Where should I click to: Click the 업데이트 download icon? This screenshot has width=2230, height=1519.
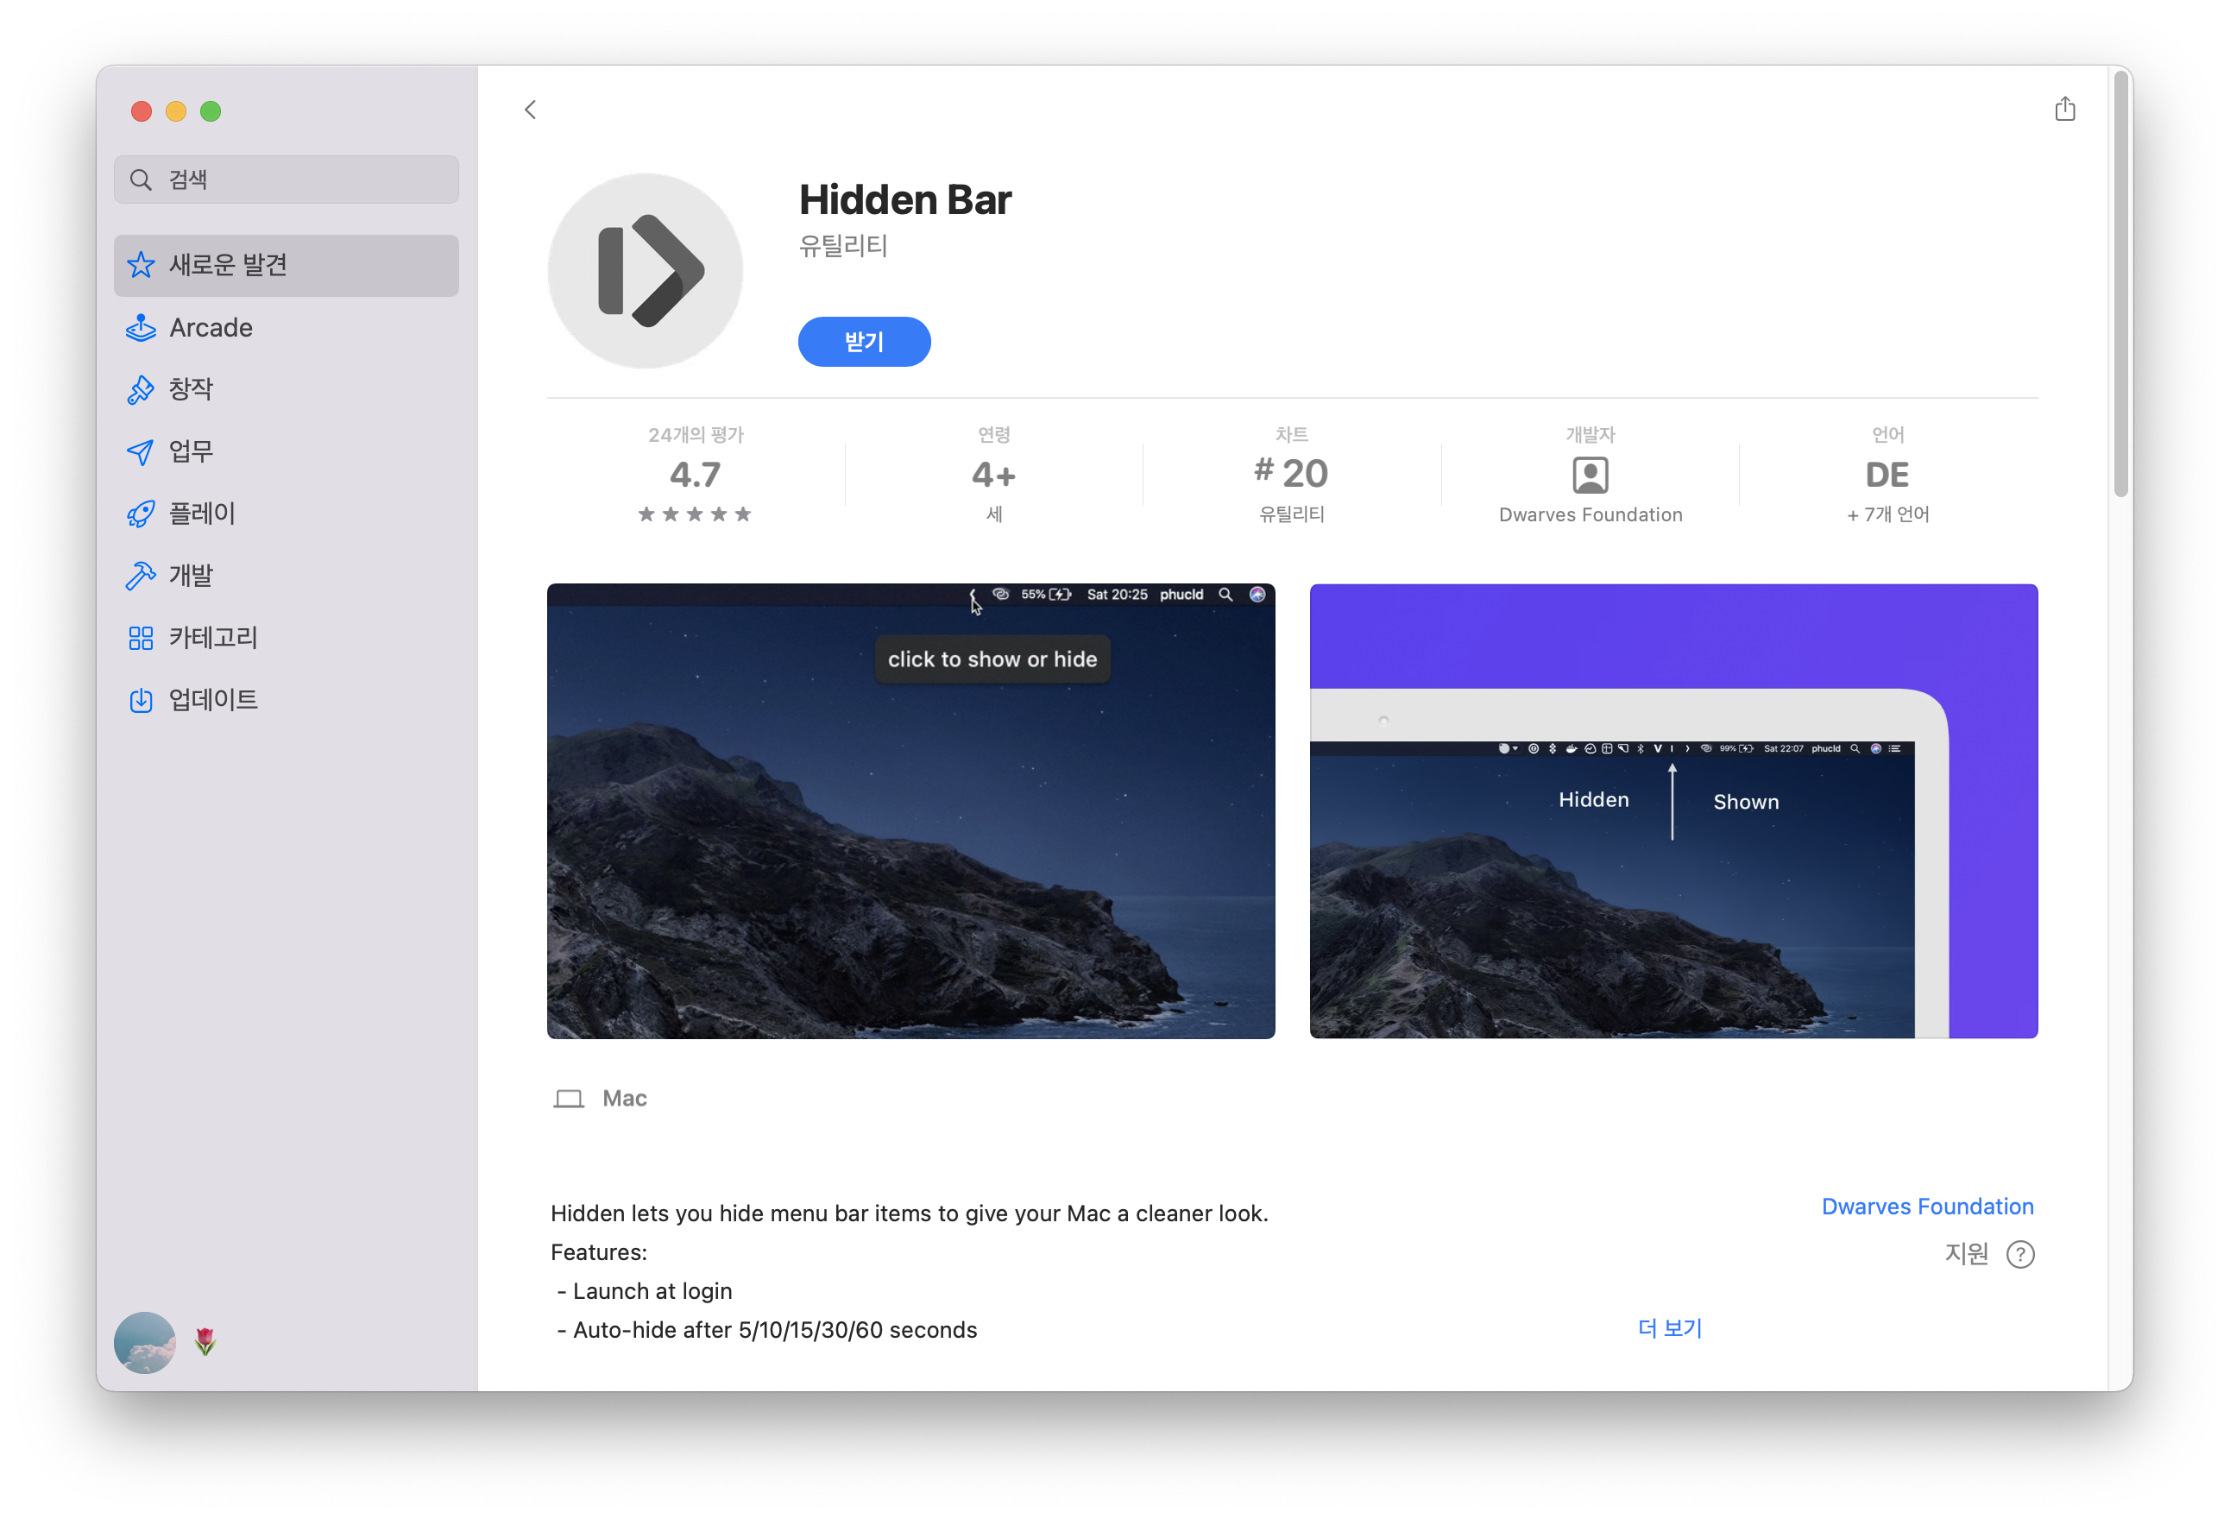[141, 701]
